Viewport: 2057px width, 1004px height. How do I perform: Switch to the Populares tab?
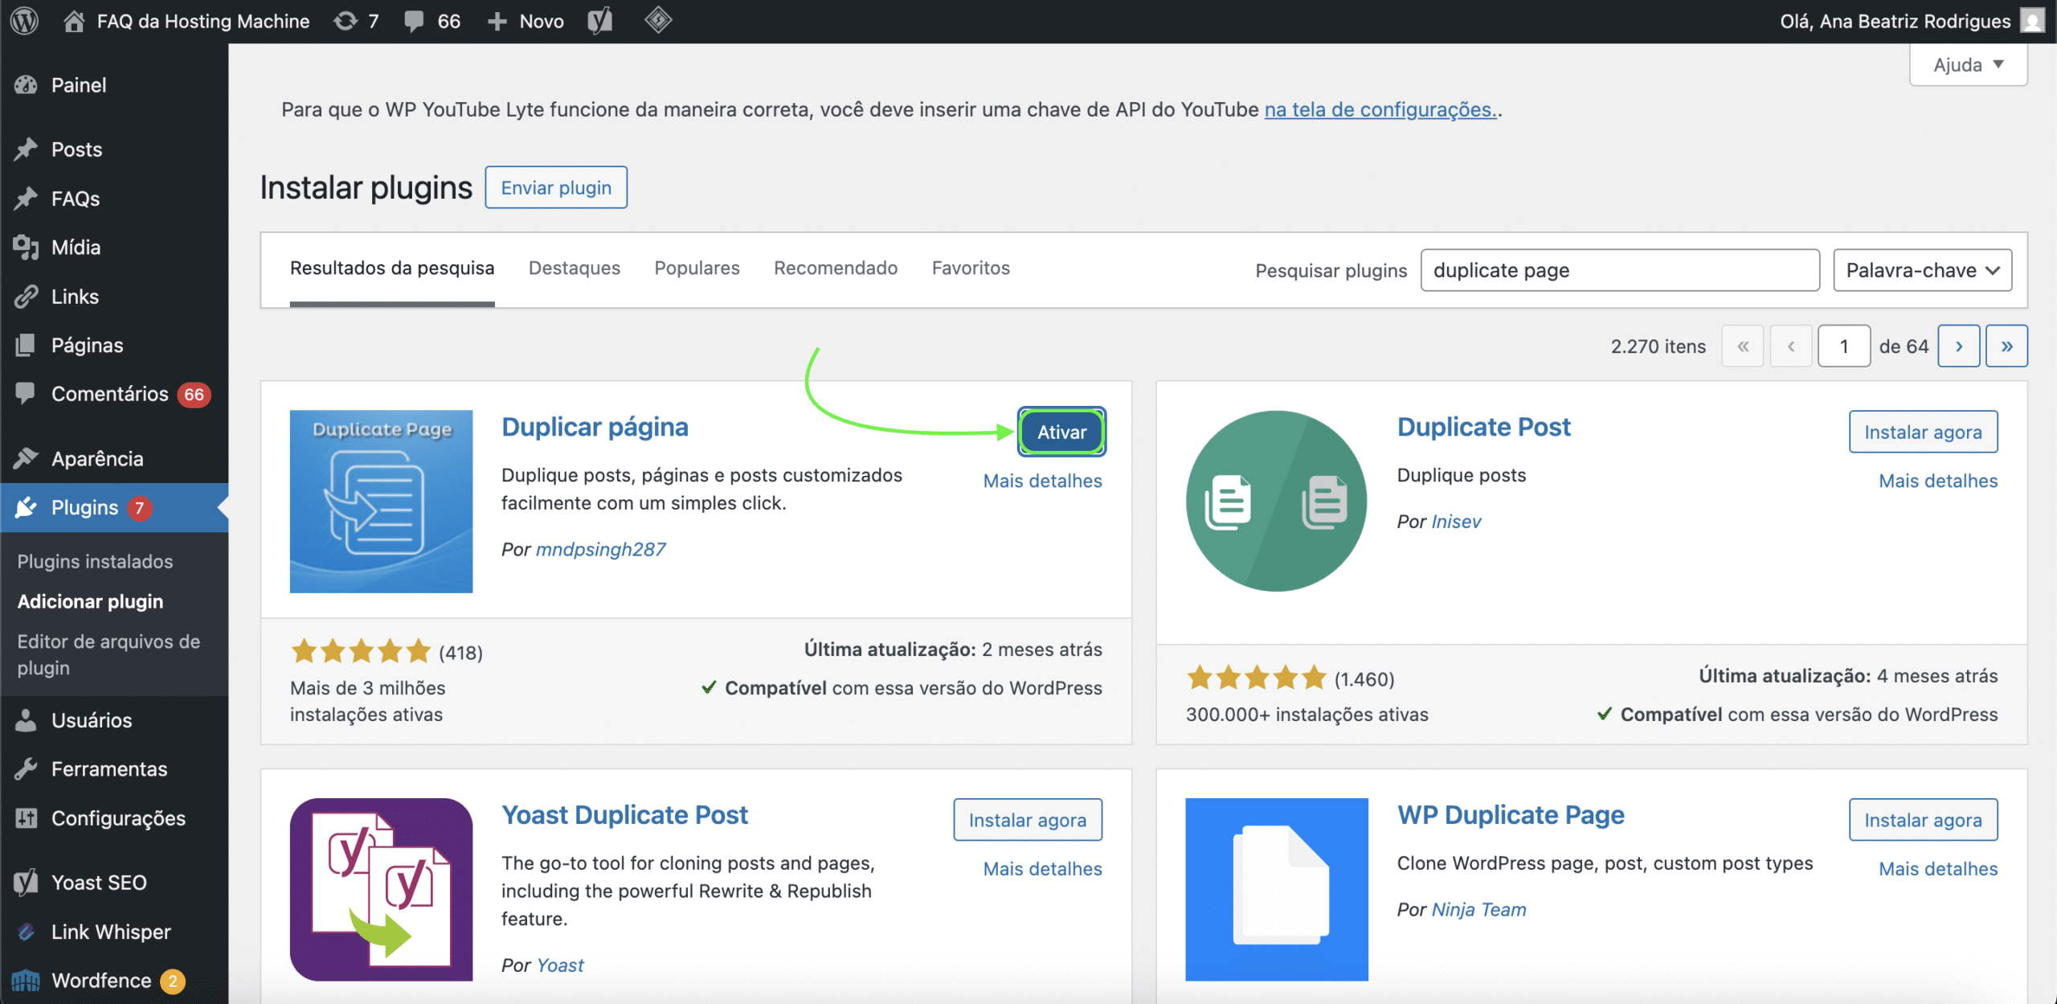coord(697,268)
